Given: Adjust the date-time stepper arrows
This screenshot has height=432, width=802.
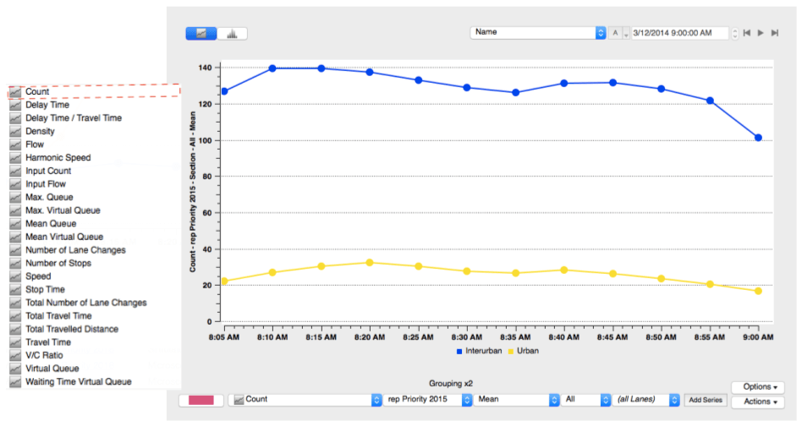Looking at the screenshot, I should [x=735, y=33].
